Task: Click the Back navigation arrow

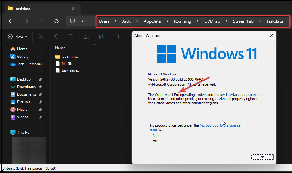Action: [11, 21]
